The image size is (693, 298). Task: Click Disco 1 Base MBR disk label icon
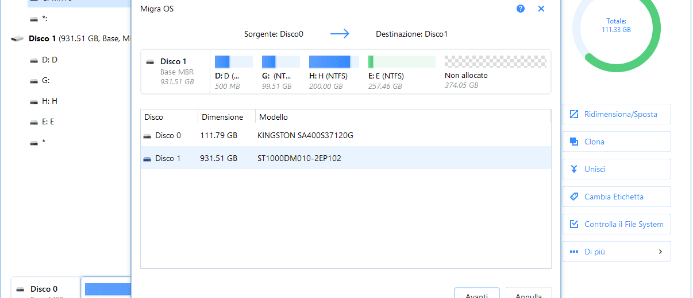pos(150,61)
